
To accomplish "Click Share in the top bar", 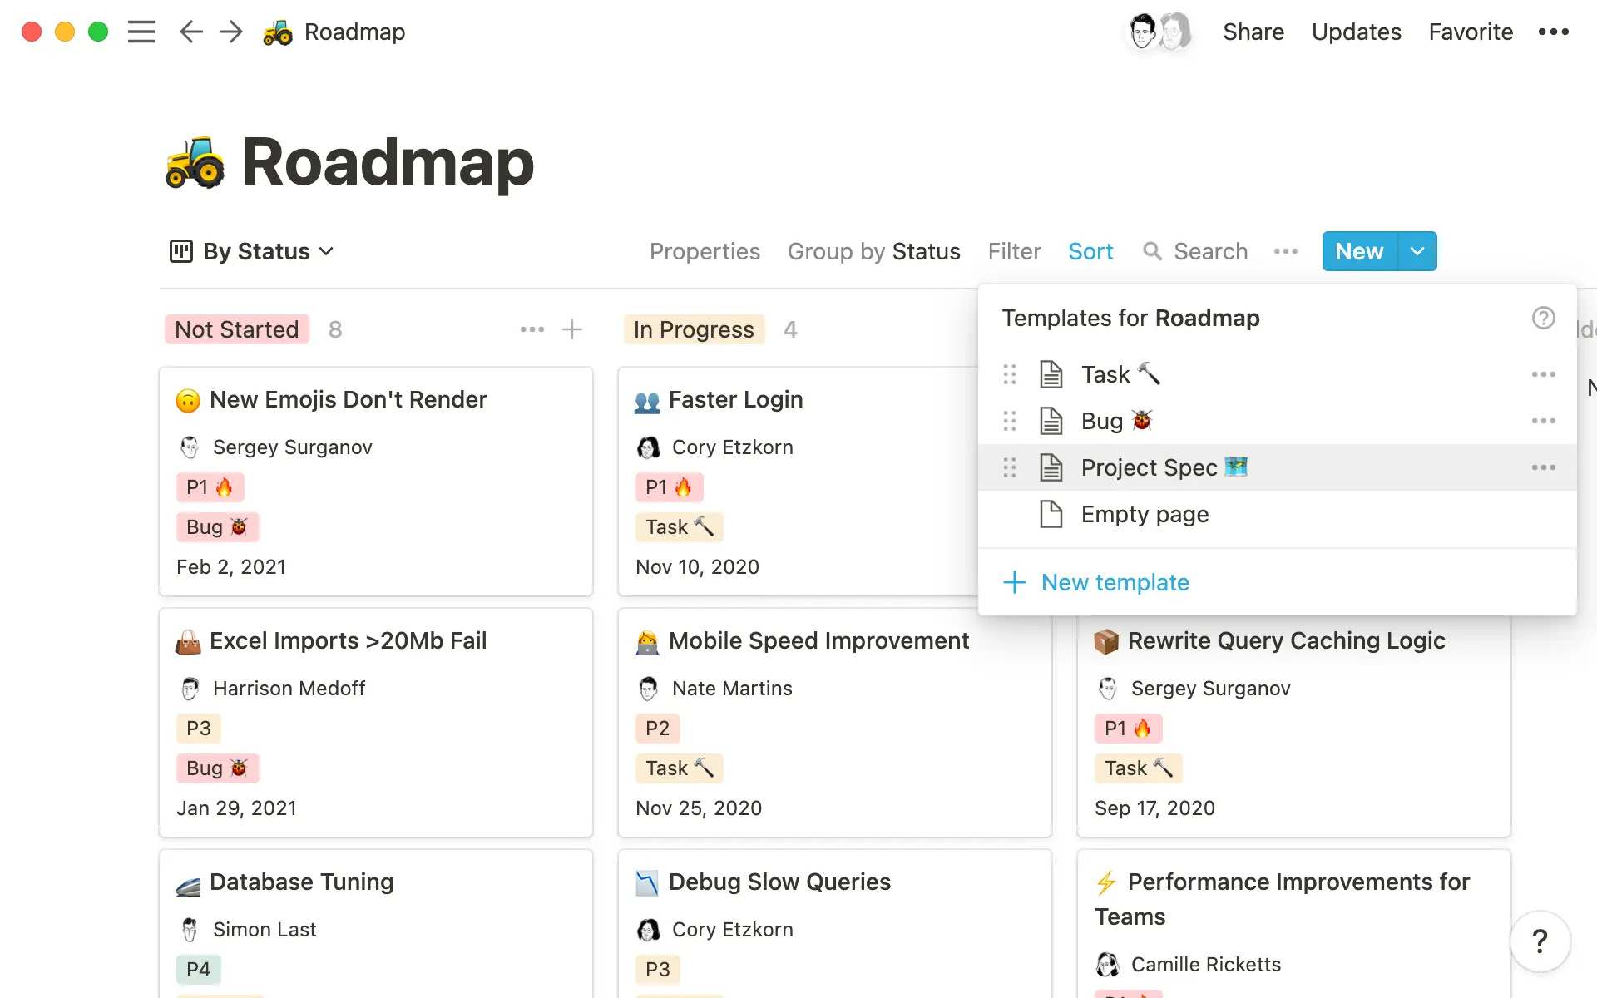I will pyautogui.click(x=1253, y=32).
